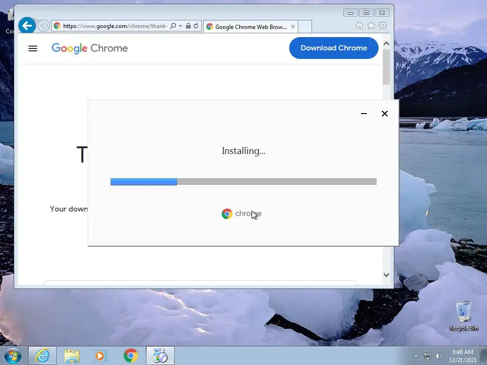Click the installer setup taskbar icon
Screen dimensions: 487x365
[160, 355]
